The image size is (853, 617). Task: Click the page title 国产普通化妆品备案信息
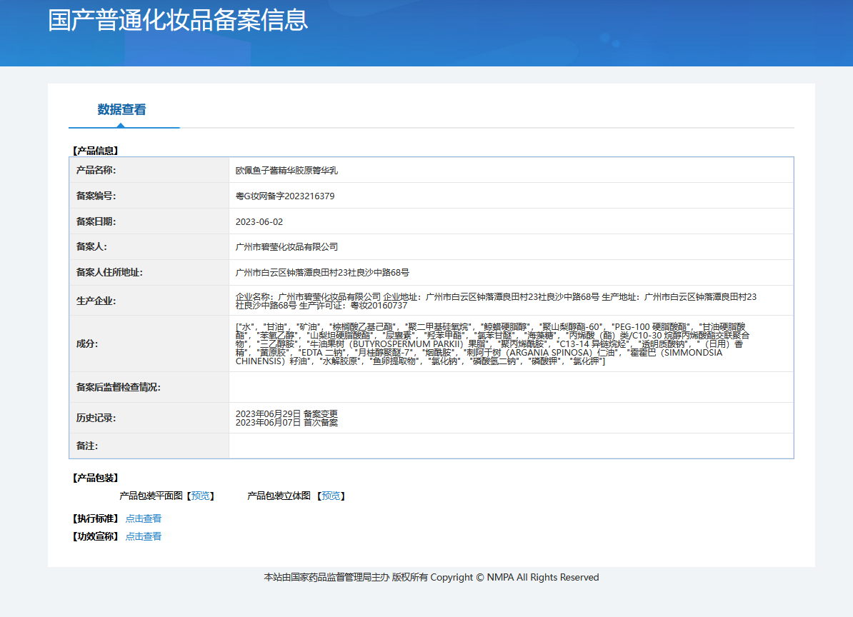[x=178, y=20]
